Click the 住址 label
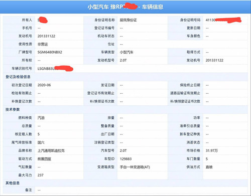251x196 pixels. (111, 44)
